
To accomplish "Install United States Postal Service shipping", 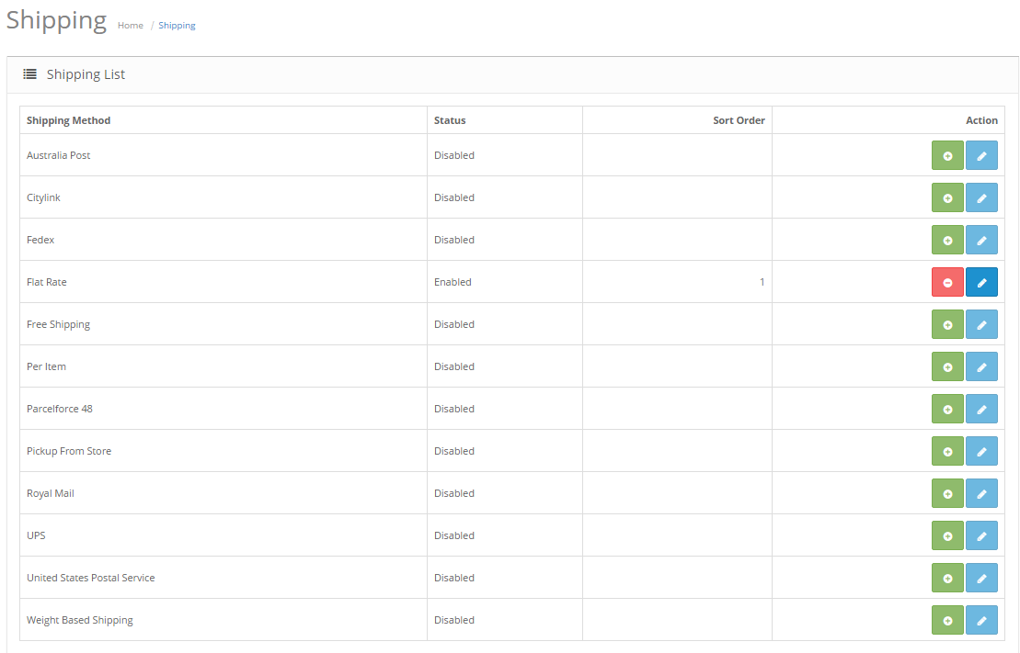I will pyautogui.click(x=947, y=579).
